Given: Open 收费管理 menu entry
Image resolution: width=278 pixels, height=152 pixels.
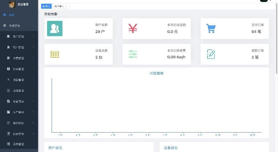Looking at the screenshot, I should point(19,58).
